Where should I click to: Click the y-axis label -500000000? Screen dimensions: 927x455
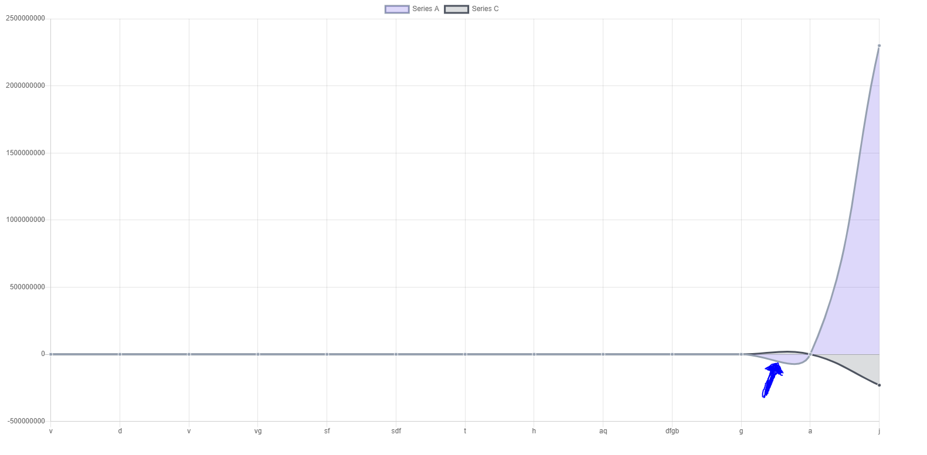point(26,421)
